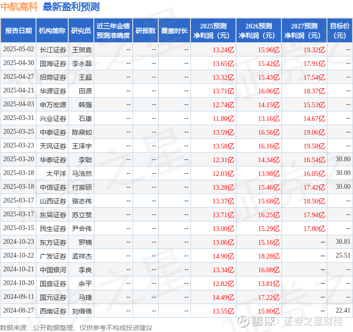Screen dimensions: 353x332
Task: Click report date 2024-10-23
Action: tap(18, 241)
